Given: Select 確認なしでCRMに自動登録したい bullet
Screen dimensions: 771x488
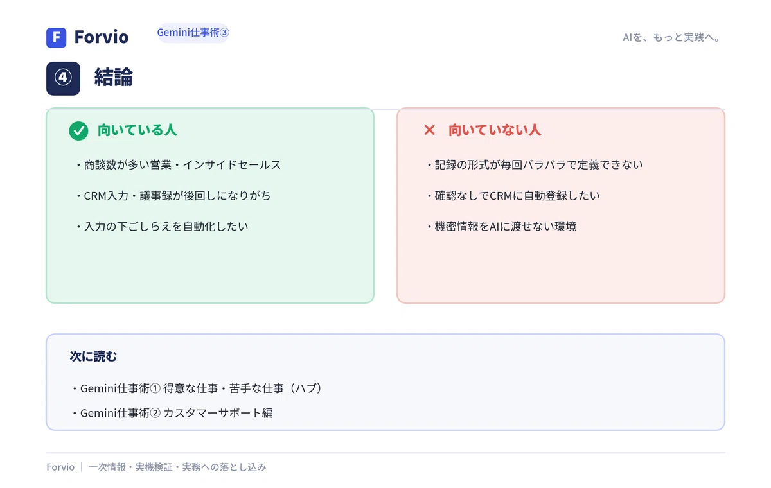Looking at the screenshot, I should click(x=512, y=196).
